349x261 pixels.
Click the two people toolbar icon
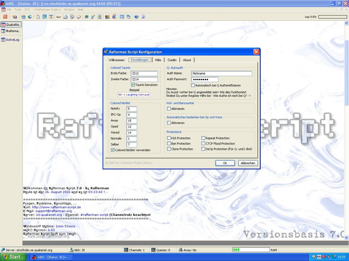pyautogui.click(x=107, y=17)
